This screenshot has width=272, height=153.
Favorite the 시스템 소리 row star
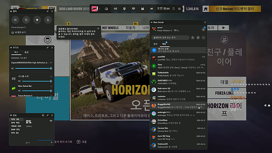51,76
